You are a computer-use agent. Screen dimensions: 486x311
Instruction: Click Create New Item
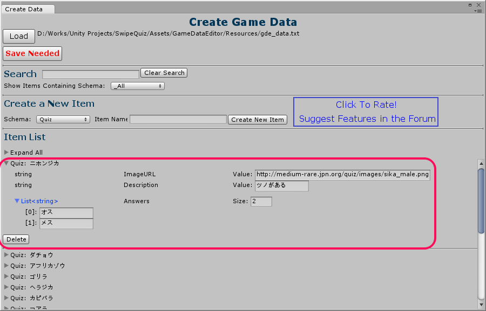(257, 119)
